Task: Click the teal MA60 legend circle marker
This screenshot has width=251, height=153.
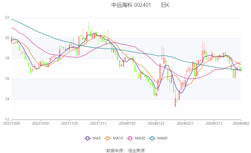Action: (x=152, y=138)
